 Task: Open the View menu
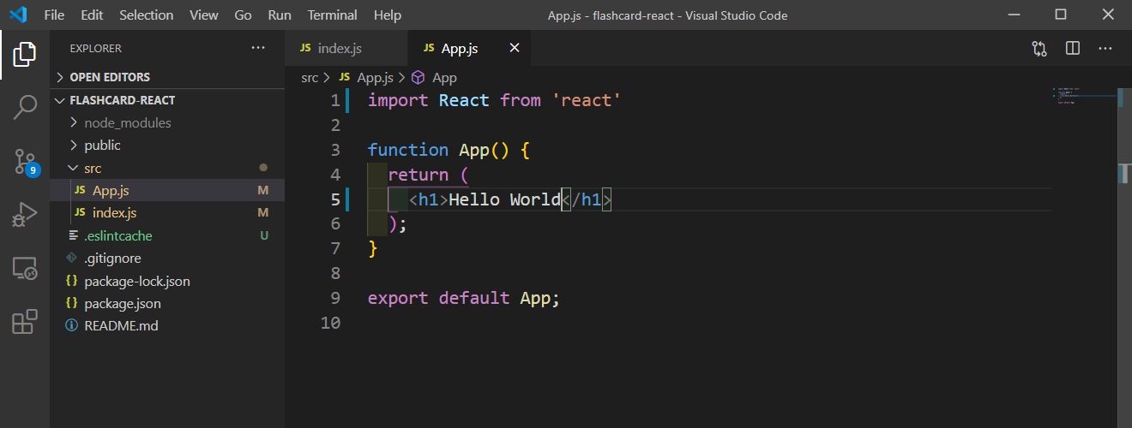pos(204,15)
